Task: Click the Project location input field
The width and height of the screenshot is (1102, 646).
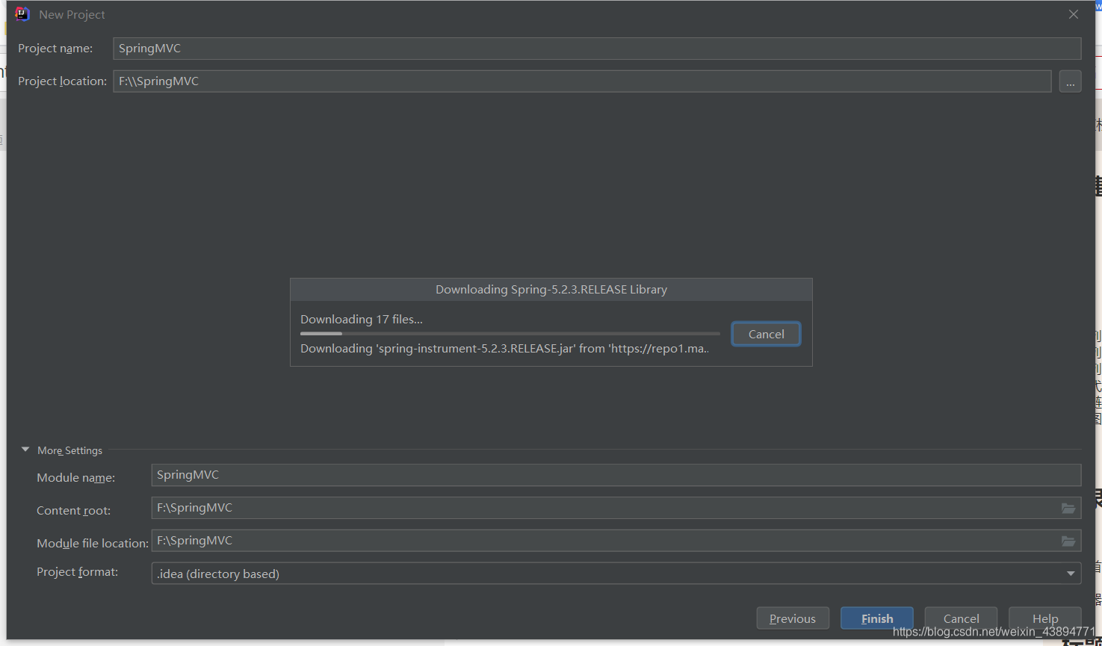Action: 582,81
